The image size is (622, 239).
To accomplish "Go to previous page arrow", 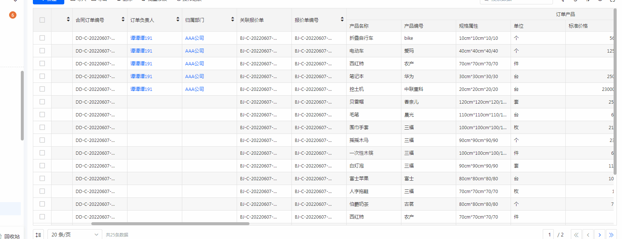I will point(588,235).
